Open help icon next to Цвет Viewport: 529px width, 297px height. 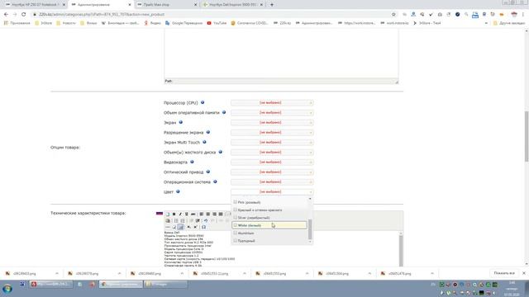178,191
